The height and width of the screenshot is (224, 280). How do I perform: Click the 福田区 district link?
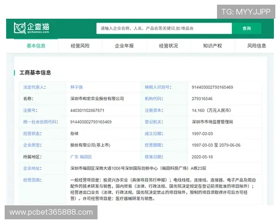click(86, 157)
